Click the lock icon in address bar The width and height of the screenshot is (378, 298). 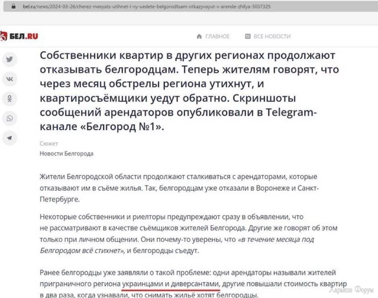coord(14,6)
